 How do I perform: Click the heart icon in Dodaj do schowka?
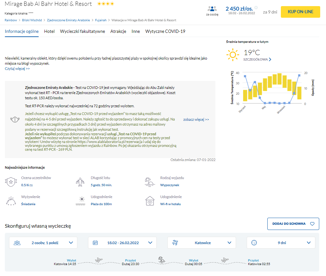point(312,224)
